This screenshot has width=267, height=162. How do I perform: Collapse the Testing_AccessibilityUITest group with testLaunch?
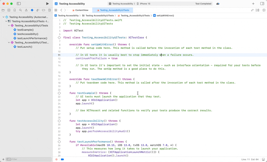(9, 42)
